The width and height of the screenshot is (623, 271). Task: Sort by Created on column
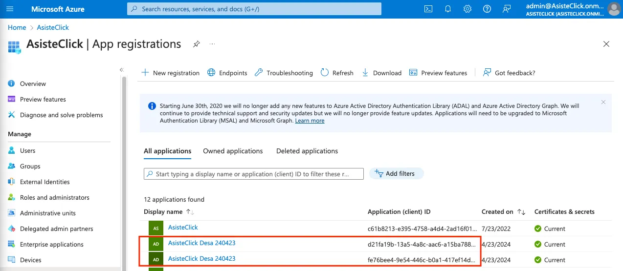[x=503, y=212]
